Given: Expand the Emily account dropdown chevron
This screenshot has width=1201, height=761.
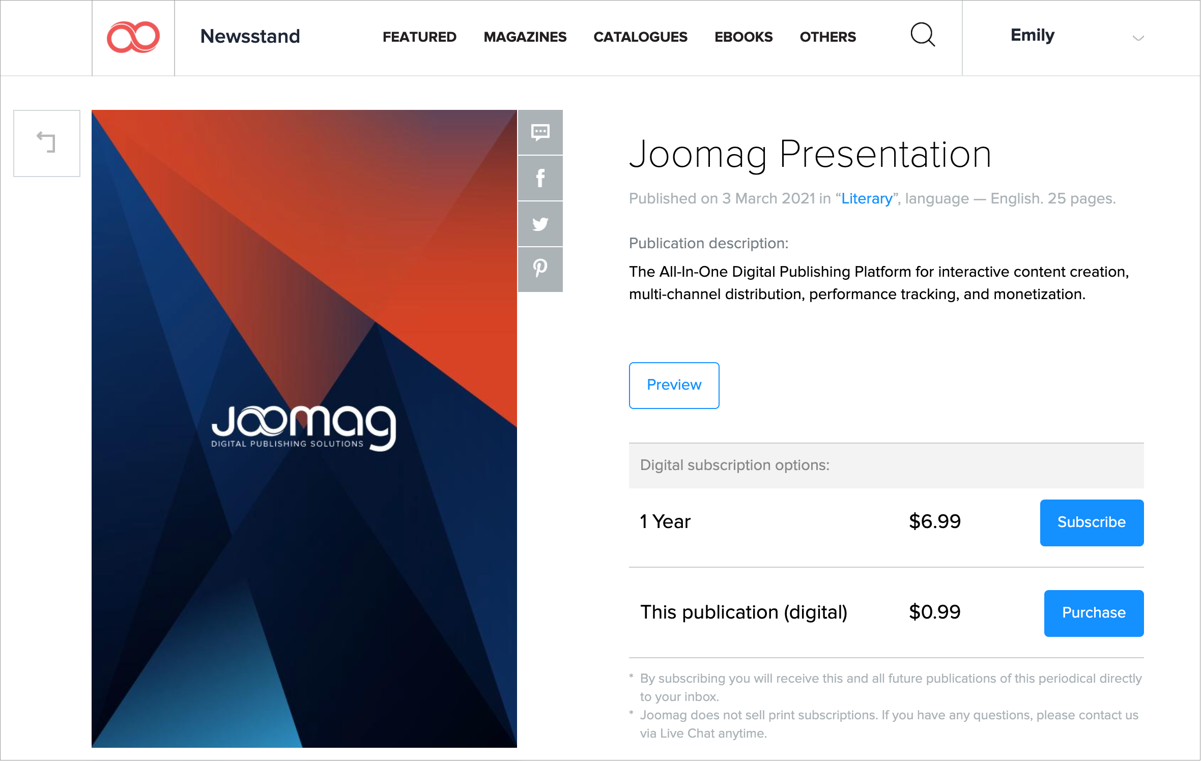Looking at the screenshot, I should pyautogui.click(x=1138, y=38).
